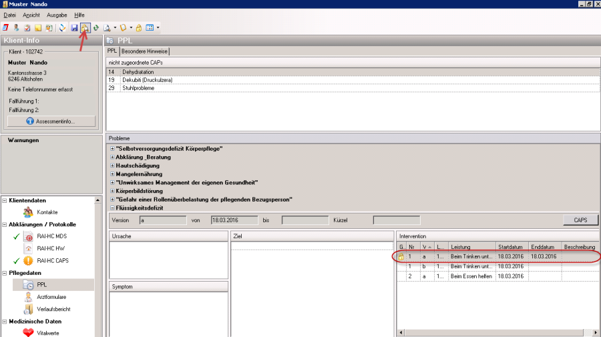
Task: Click the padlock icon in the toolbar
Action: (139, 28)
